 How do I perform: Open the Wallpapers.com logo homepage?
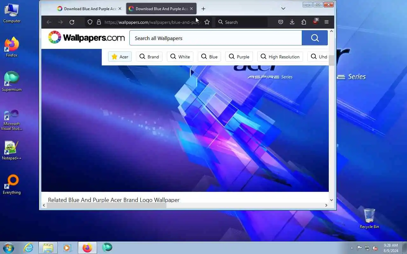86,37
